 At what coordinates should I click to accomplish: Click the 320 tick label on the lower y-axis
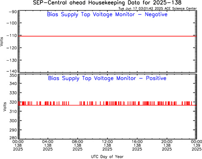13,102
